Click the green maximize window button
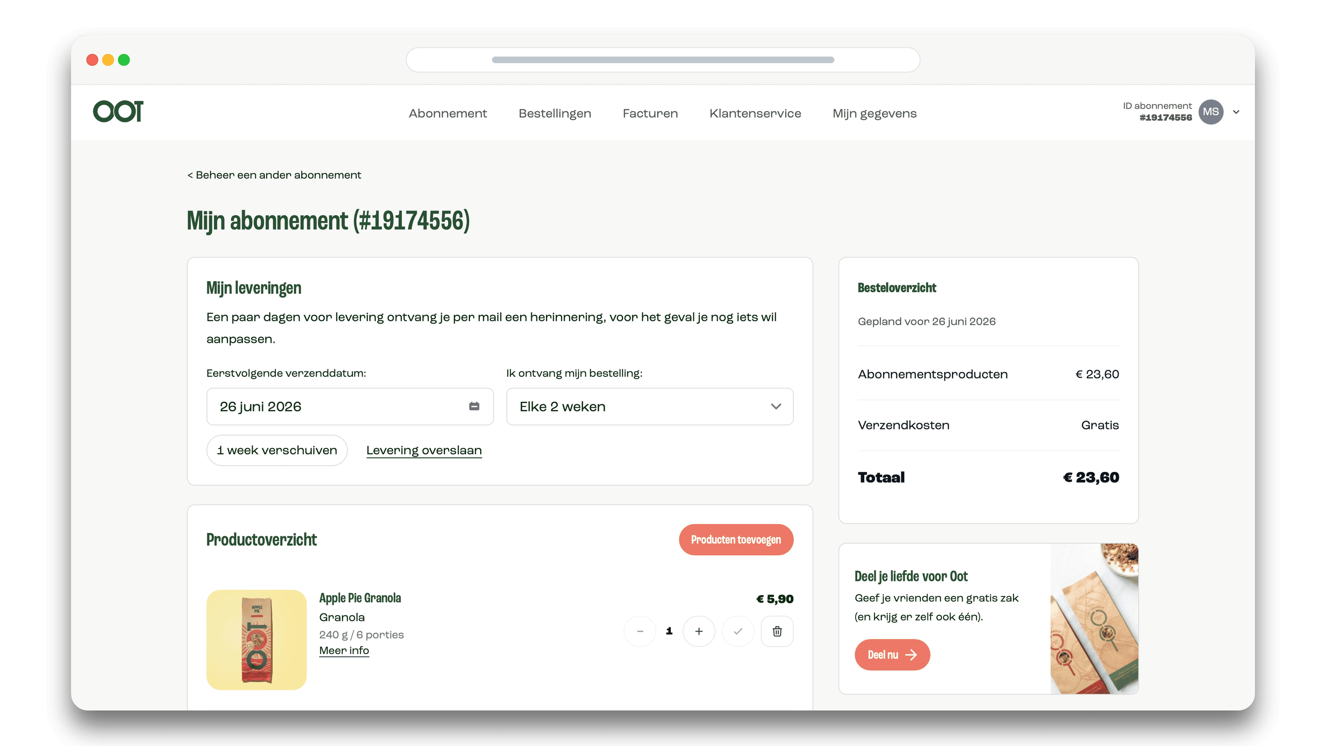The image size is (1326, 746). pyautogui.click(x=124, y=60)
